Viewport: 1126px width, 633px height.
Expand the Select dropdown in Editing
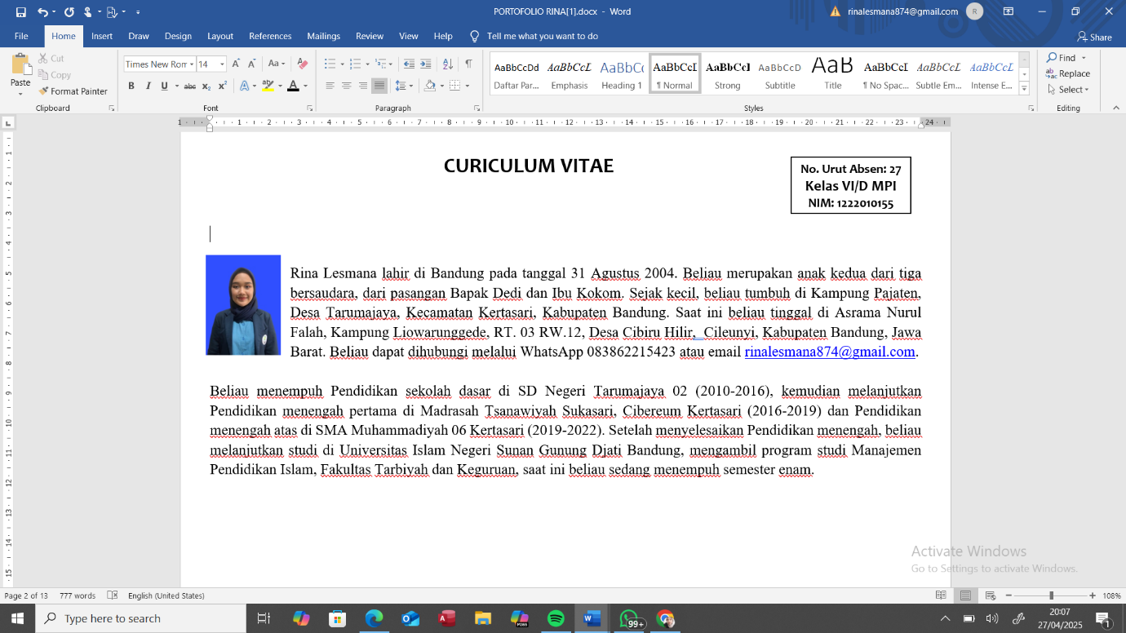[1073, 90]
